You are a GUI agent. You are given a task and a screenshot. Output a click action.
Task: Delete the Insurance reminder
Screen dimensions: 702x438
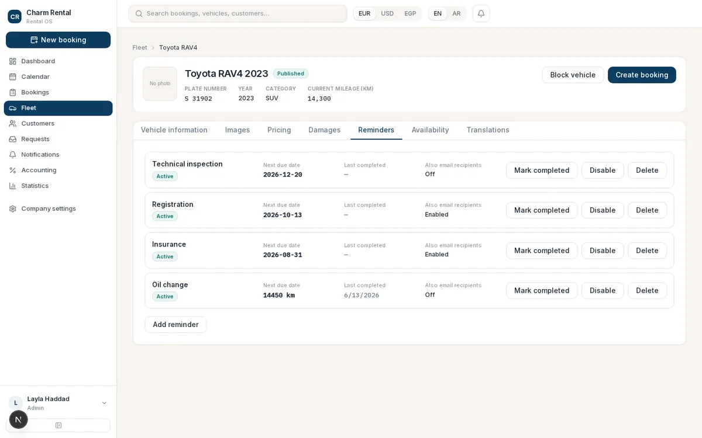pos(647,251)
